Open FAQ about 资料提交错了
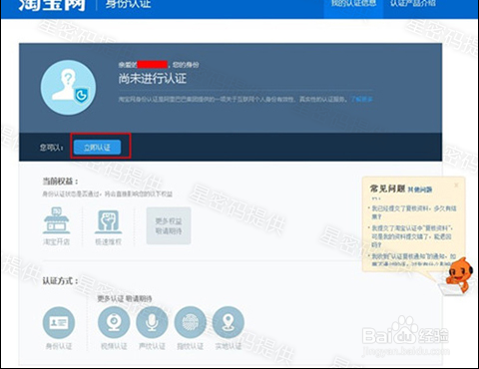This screenshot has height=369, width=479. click(412, 236)
